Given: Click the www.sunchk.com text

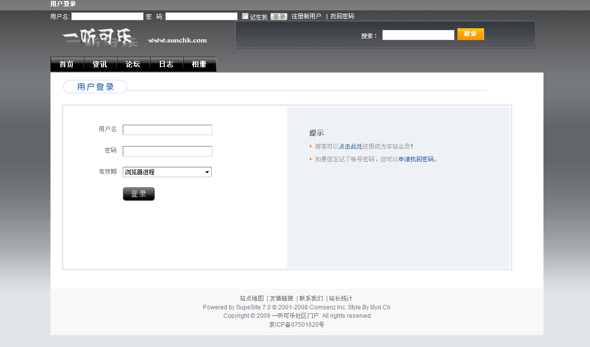Looking at the screenshot, I should pos(178,40).
